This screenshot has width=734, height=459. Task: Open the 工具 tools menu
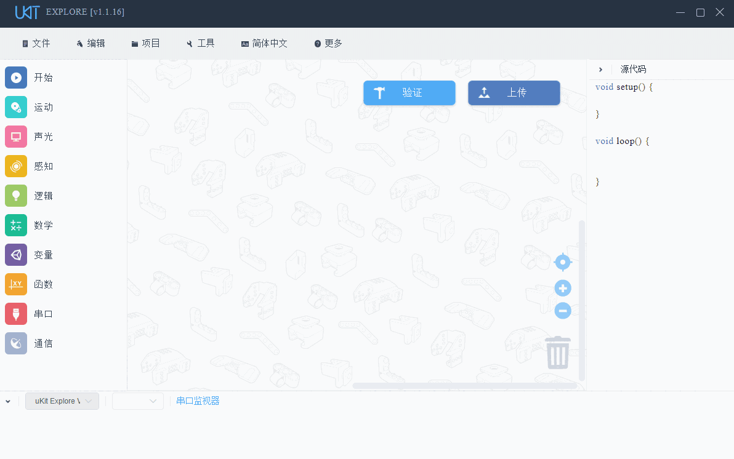tap(200, 43)
